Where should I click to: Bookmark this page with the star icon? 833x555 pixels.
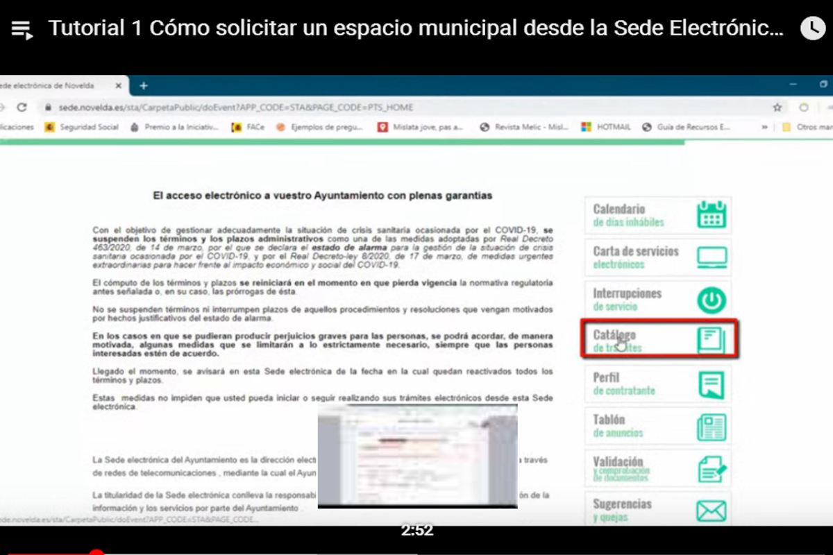click(x=777, y=108)
